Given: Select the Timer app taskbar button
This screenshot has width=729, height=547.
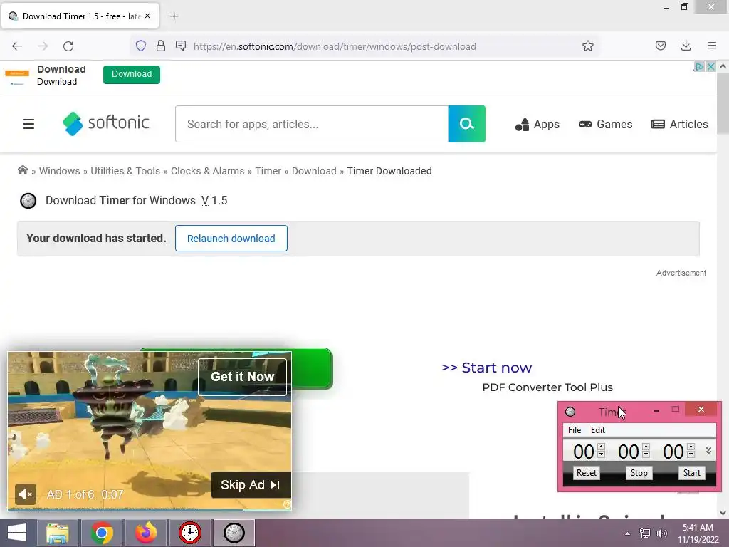Looking at the screenshot, I should point(234,533).
